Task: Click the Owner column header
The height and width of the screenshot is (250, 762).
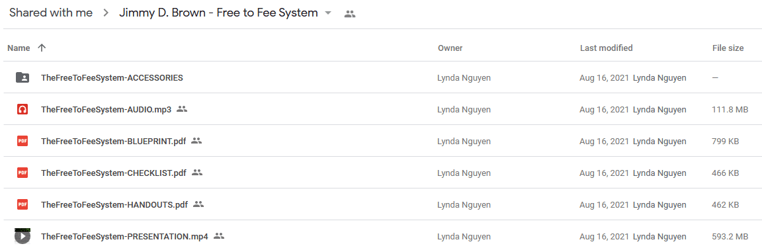Action: (450, 48)
